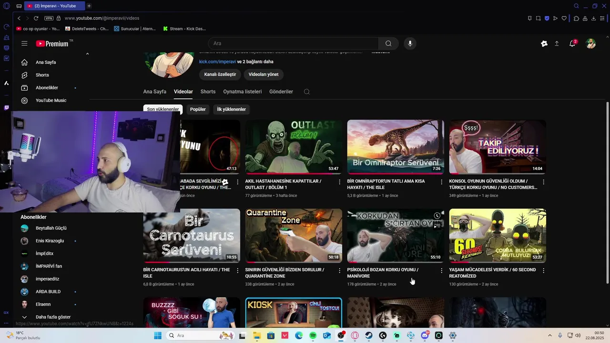Filter videos by Popüler chip
Viewport: 610px width, 343px height.
[x=198, y=109]
